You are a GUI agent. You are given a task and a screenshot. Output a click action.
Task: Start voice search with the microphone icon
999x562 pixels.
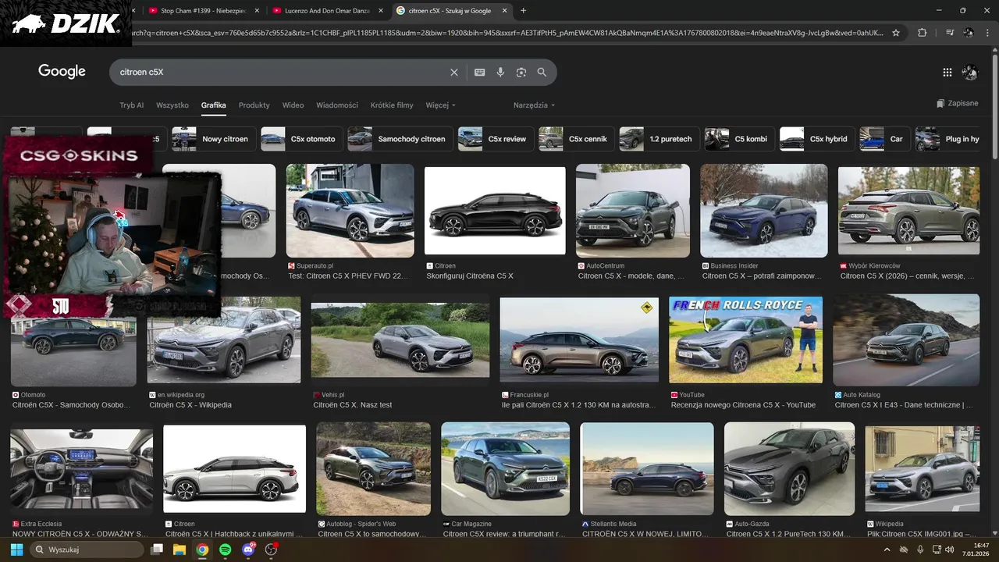point(500,73)
